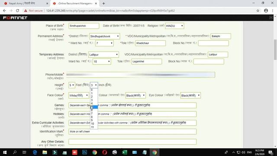Click Temporary Address Block No. field
277x156 pixels.
(209, 62)
